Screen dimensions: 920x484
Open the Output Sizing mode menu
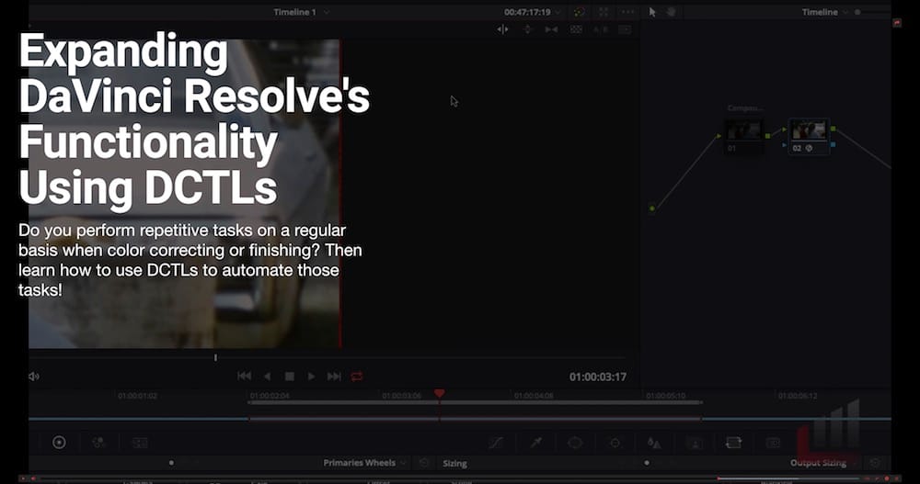point(823,463)
